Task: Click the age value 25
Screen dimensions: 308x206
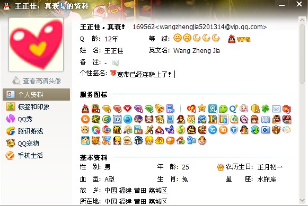Action: tap(186, 167)
